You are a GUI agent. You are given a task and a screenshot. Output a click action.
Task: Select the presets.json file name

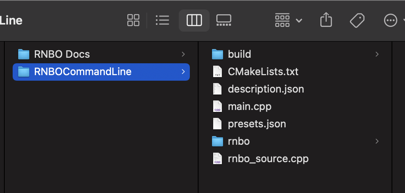pos(257,124)
